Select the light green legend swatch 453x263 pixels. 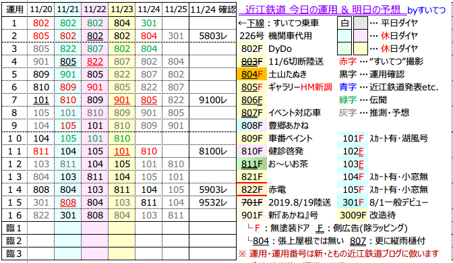344,49
